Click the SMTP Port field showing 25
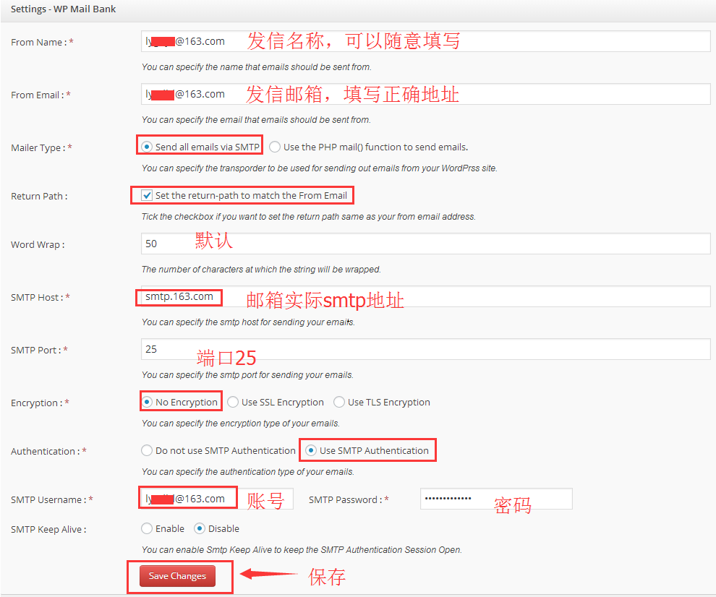The height and width of the screenshot is (597, 716). [x=289, y=349]
